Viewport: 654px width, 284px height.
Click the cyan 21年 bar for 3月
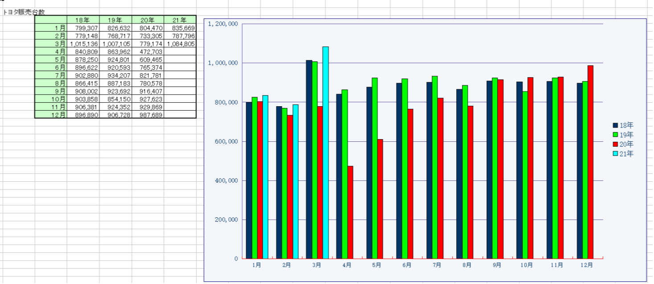coord(326,151)
